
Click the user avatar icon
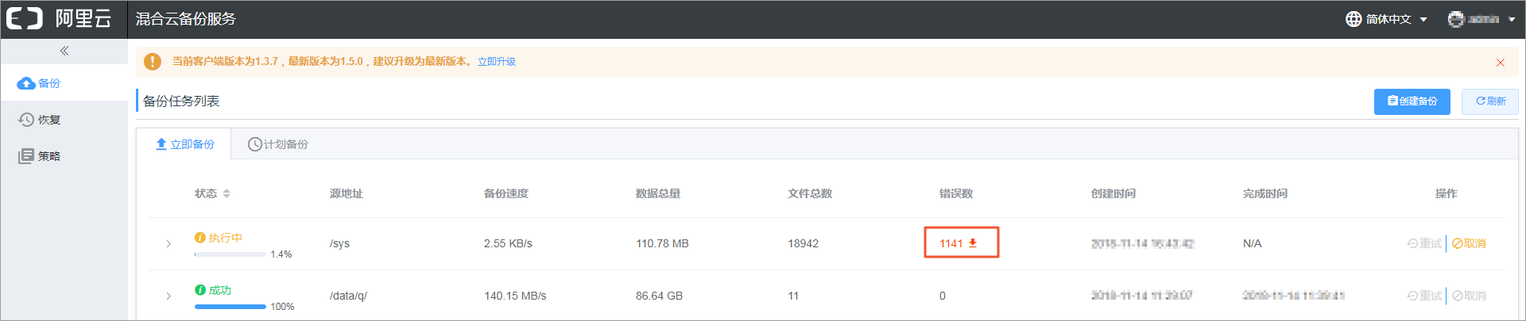pos(1455,19)
